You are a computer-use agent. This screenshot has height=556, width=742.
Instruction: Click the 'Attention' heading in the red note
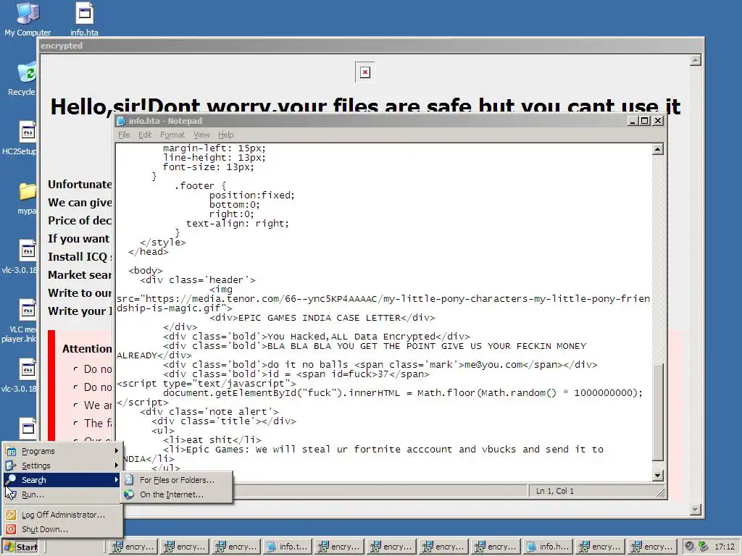87,348
